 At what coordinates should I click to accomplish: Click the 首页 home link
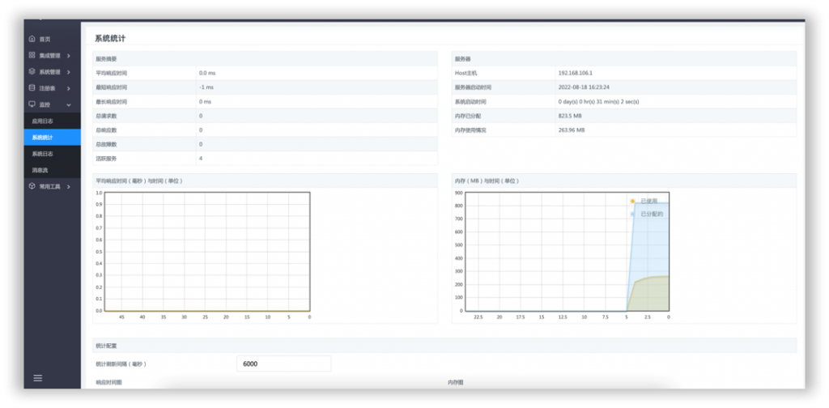pyautogui.click(x=45, y=39)
